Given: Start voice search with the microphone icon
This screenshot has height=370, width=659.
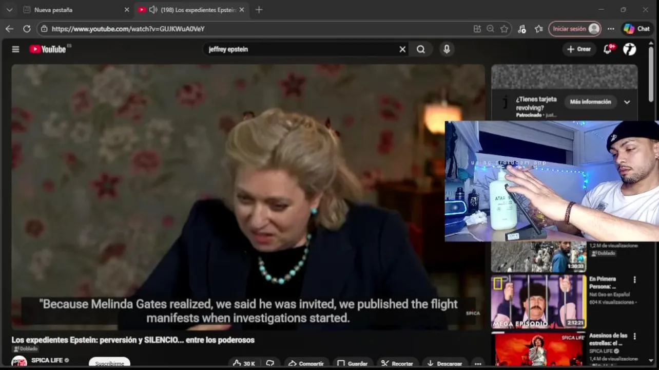Looking at the screenshot, I should pyautogui.click(x=447, y=49).
